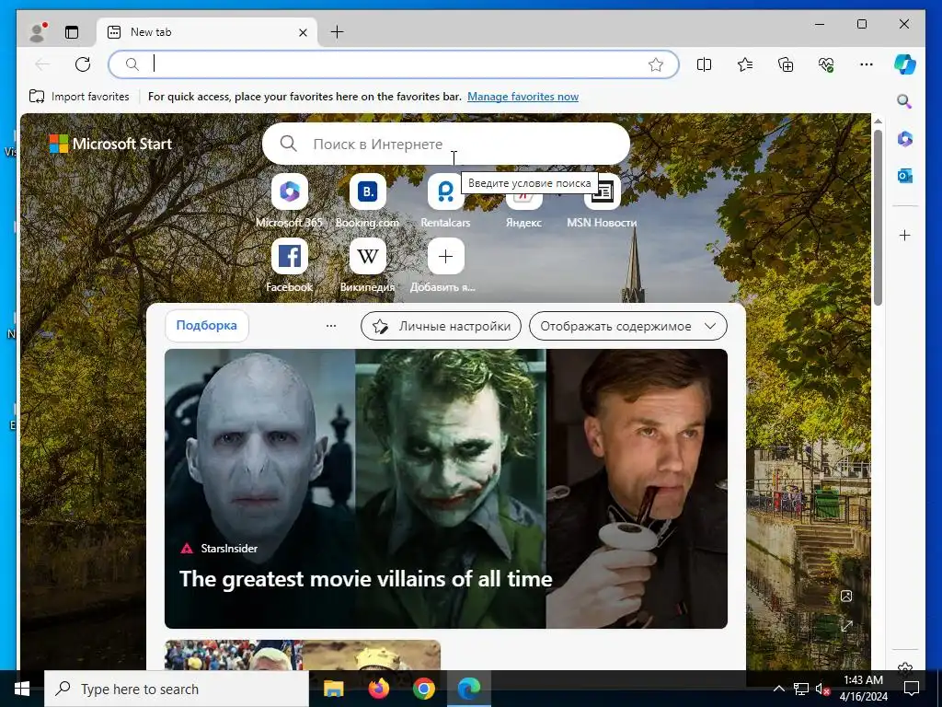This screenshot has height=707, width=942.
Task: Switch to Microsoft Edge taskbar icon
Action: click(x=468, y=689)
